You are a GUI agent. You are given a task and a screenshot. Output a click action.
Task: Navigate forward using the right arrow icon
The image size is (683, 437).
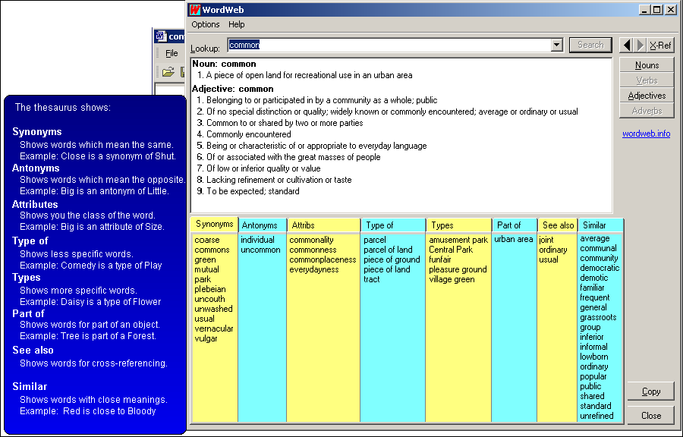pyautogui.click(x=639, y=45)
